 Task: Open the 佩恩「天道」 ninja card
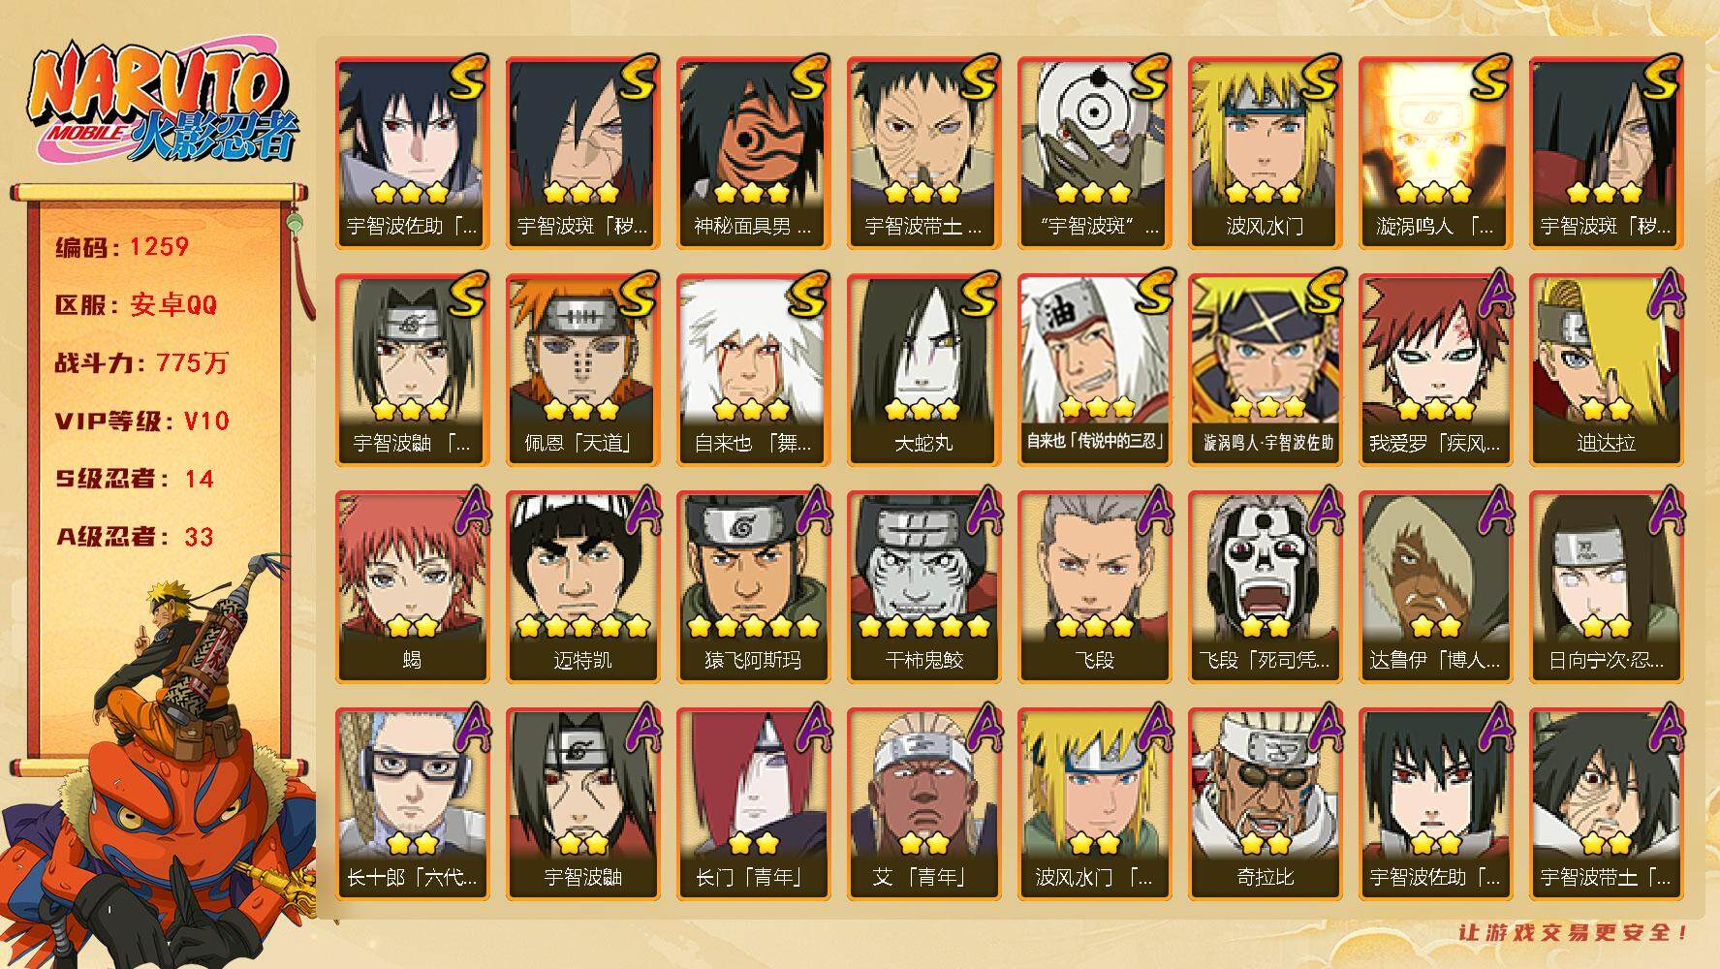pos(582,370)
